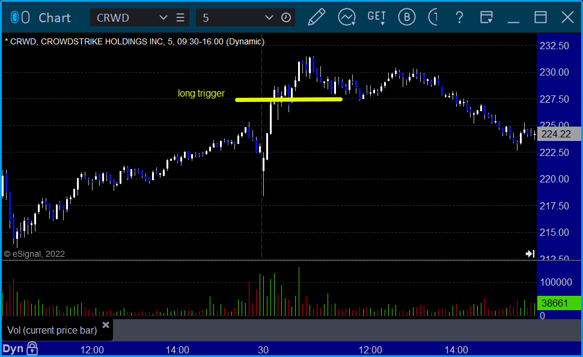Click the partly hidden circled icon beside B
583x357 pixels.
(x=433, y=17)
